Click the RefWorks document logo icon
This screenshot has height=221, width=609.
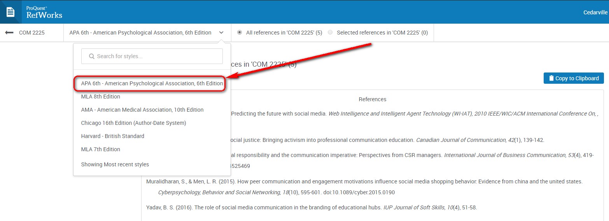pos(10,12)
